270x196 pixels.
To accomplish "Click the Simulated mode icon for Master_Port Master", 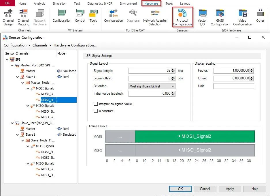I will point(59,71).
